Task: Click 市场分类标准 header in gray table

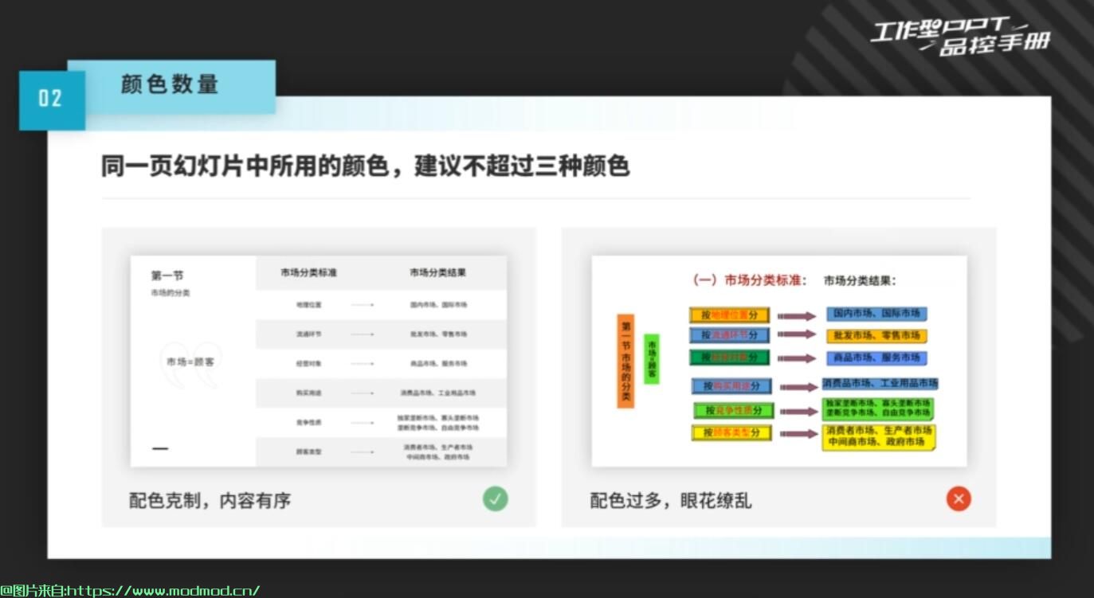Action: [x=308, y=273]
